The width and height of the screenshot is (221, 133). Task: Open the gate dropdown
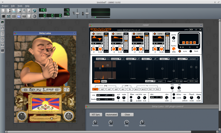pos(182,59)
